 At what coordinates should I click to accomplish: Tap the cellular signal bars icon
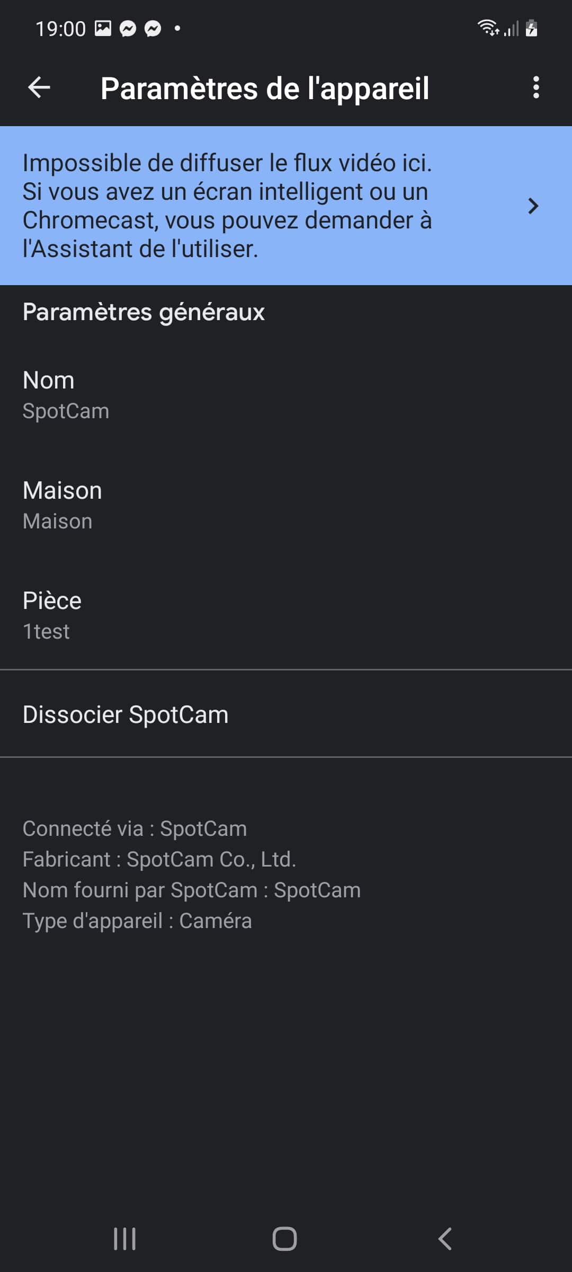click(x=511, y=29)
